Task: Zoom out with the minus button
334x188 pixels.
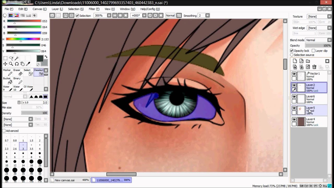Action: coord(115,15)
